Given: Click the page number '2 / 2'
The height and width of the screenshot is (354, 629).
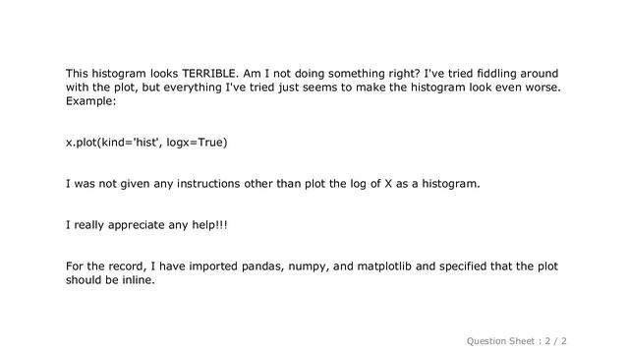Looking at the screenshot, I should (555, 341).
